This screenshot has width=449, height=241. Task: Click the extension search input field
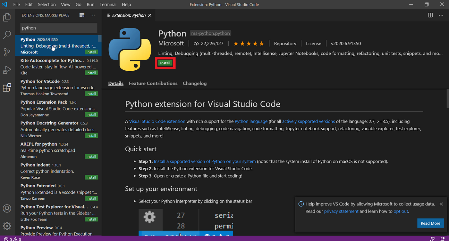click(x=59, y=28)
